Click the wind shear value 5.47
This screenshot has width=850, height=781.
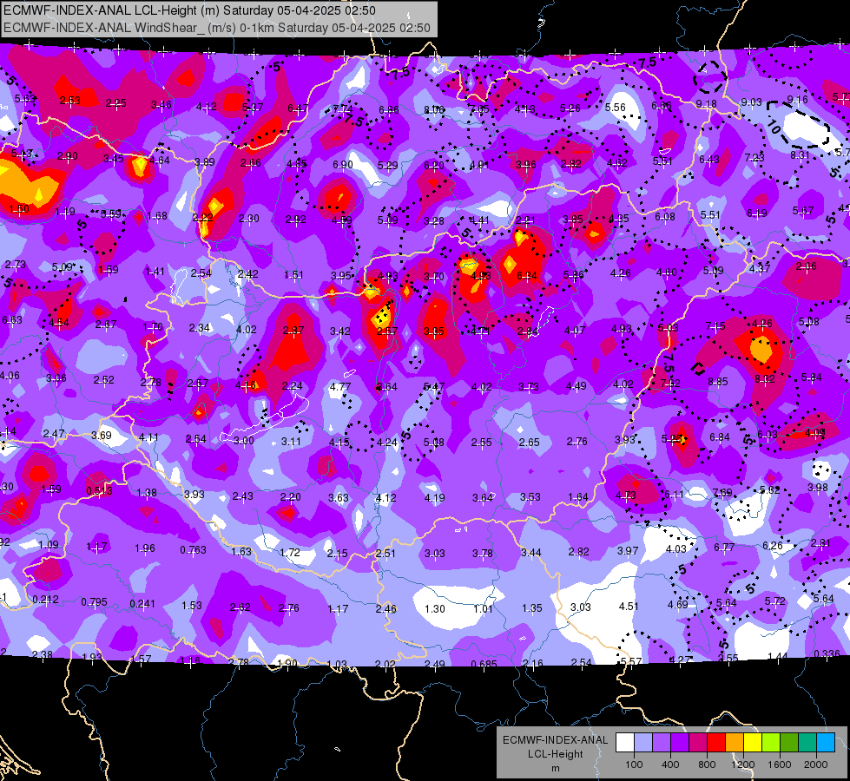pos(433,386)
